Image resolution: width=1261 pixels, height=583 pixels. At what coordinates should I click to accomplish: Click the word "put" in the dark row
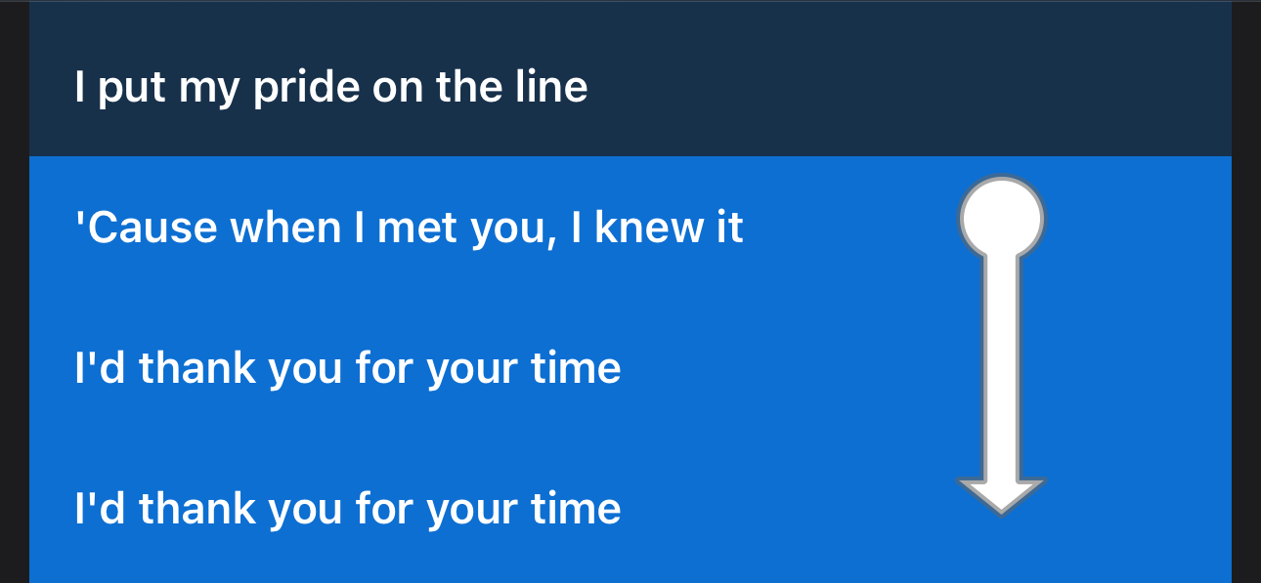tap(132, 87)
